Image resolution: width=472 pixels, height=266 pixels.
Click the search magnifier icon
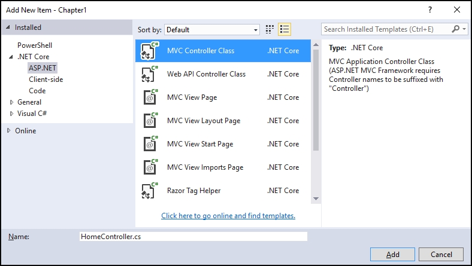click(455, 29)
